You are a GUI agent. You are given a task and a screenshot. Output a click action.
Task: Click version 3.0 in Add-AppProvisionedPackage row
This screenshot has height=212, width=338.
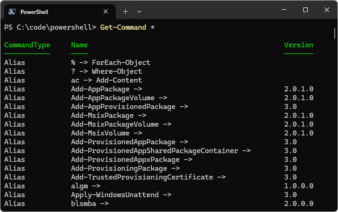tap(290, 107)
